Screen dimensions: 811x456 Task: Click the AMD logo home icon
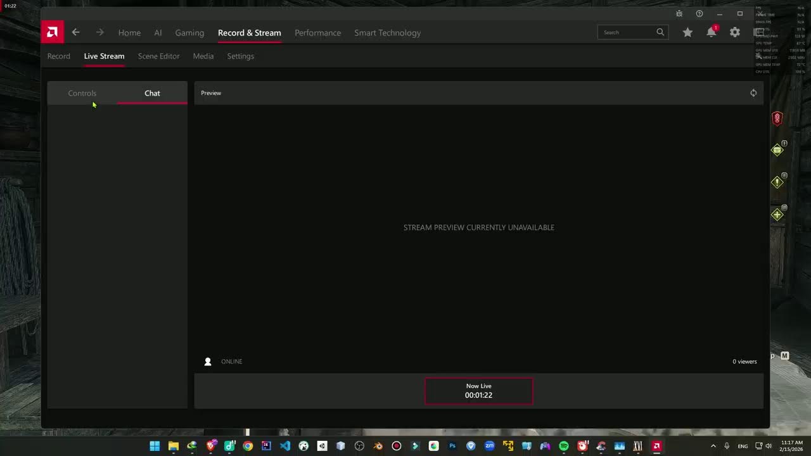(52, 32)
